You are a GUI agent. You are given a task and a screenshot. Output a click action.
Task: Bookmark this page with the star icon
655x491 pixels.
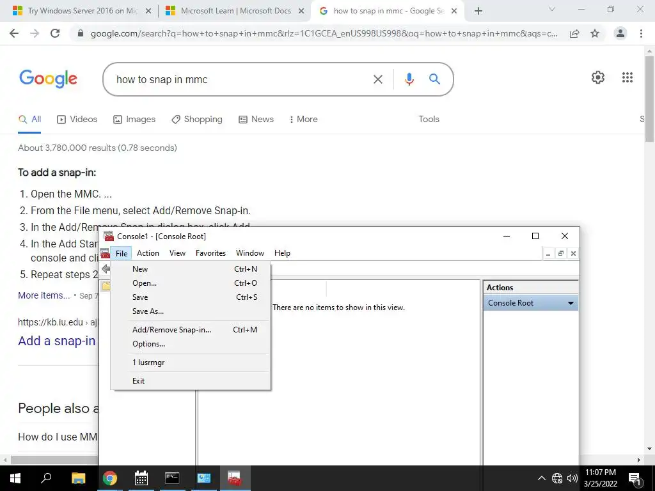pyautogui.click(x=595, y=33)
